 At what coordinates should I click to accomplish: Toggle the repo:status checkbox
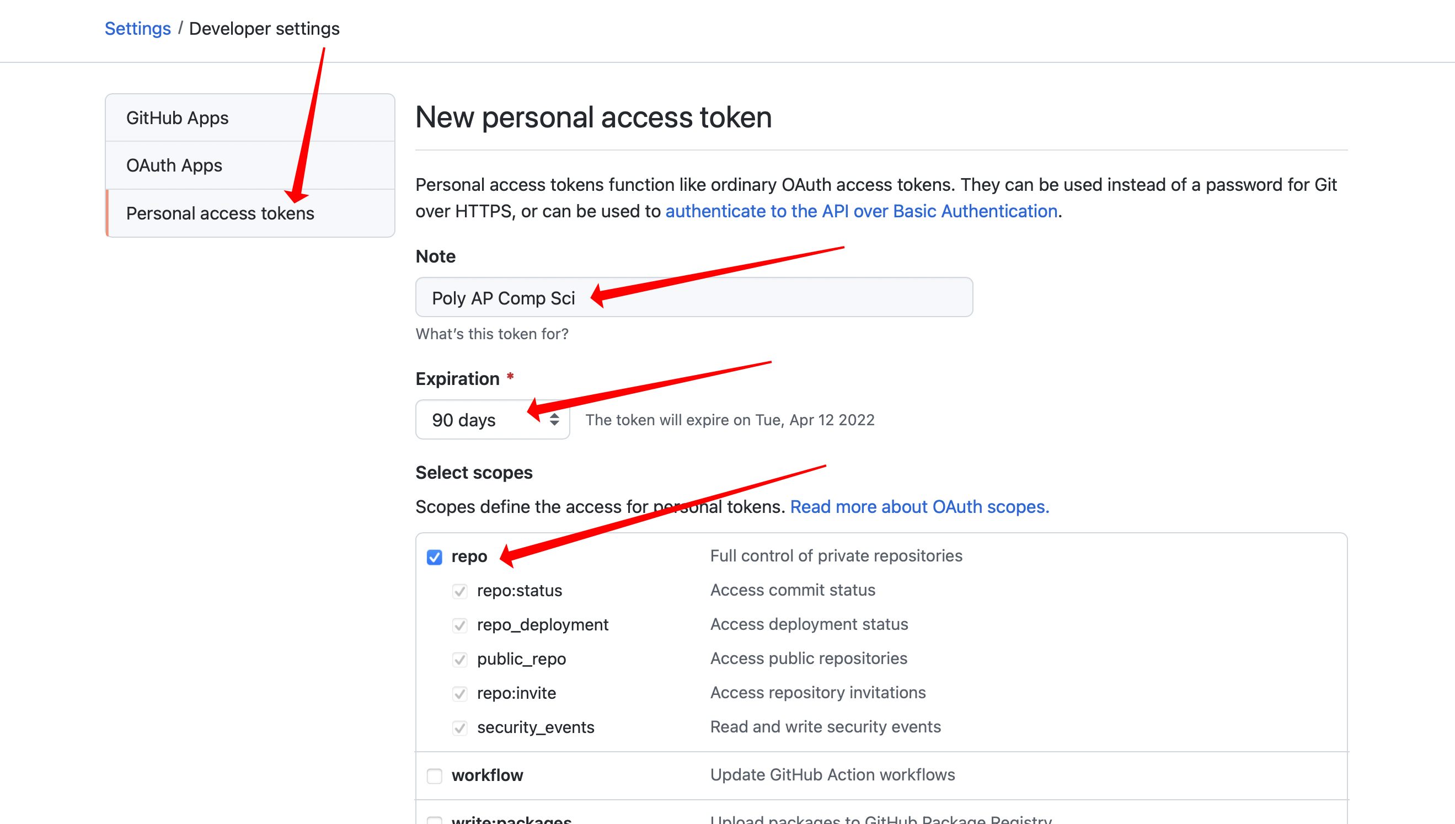tap(460, 591)
